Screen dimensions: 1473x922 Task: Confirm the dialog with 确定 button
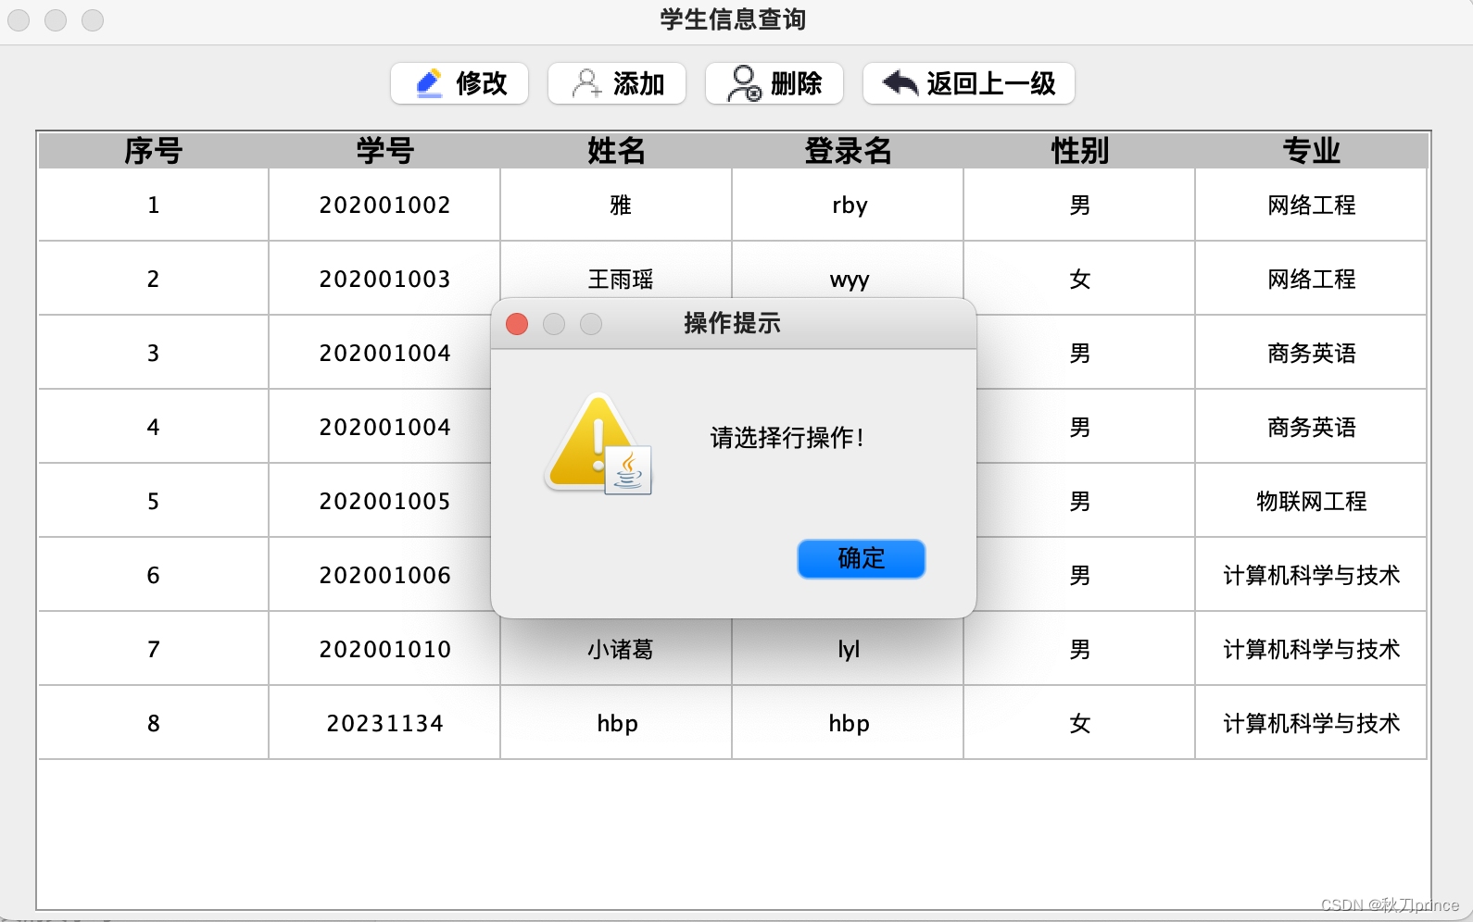pyautogui.click(x=862, y=559)
